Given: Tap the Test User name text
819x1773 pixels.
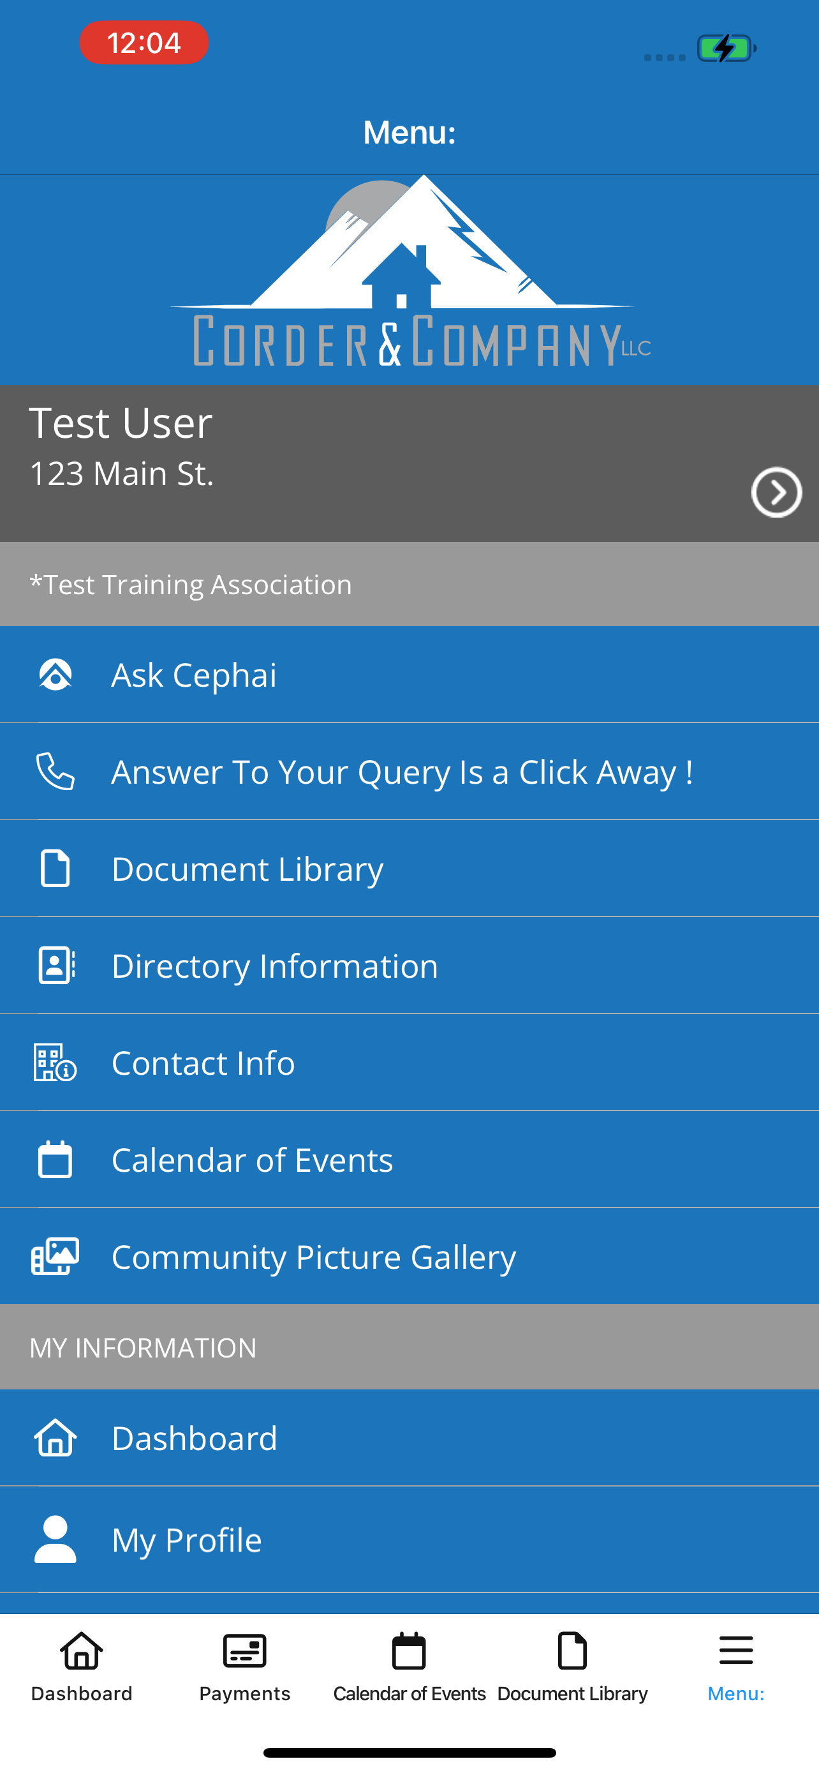Looking at the screenshot, I should coord(121,422).
